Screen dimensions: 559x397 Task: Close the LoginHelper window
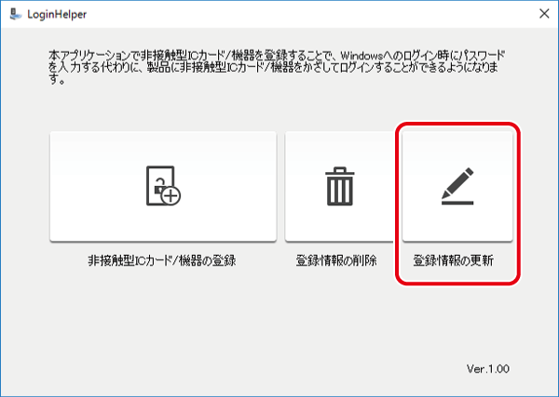(544, 14)
